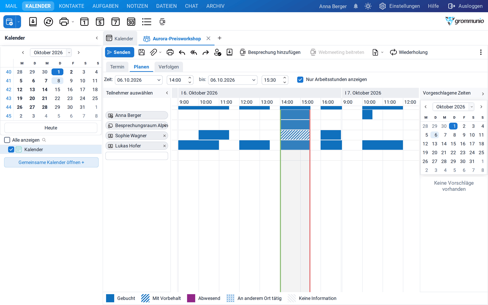The height and width of the screenshot is (305, 488).
Task: Toggle the light/dark theme sun icon
Action: click(368, 6)
